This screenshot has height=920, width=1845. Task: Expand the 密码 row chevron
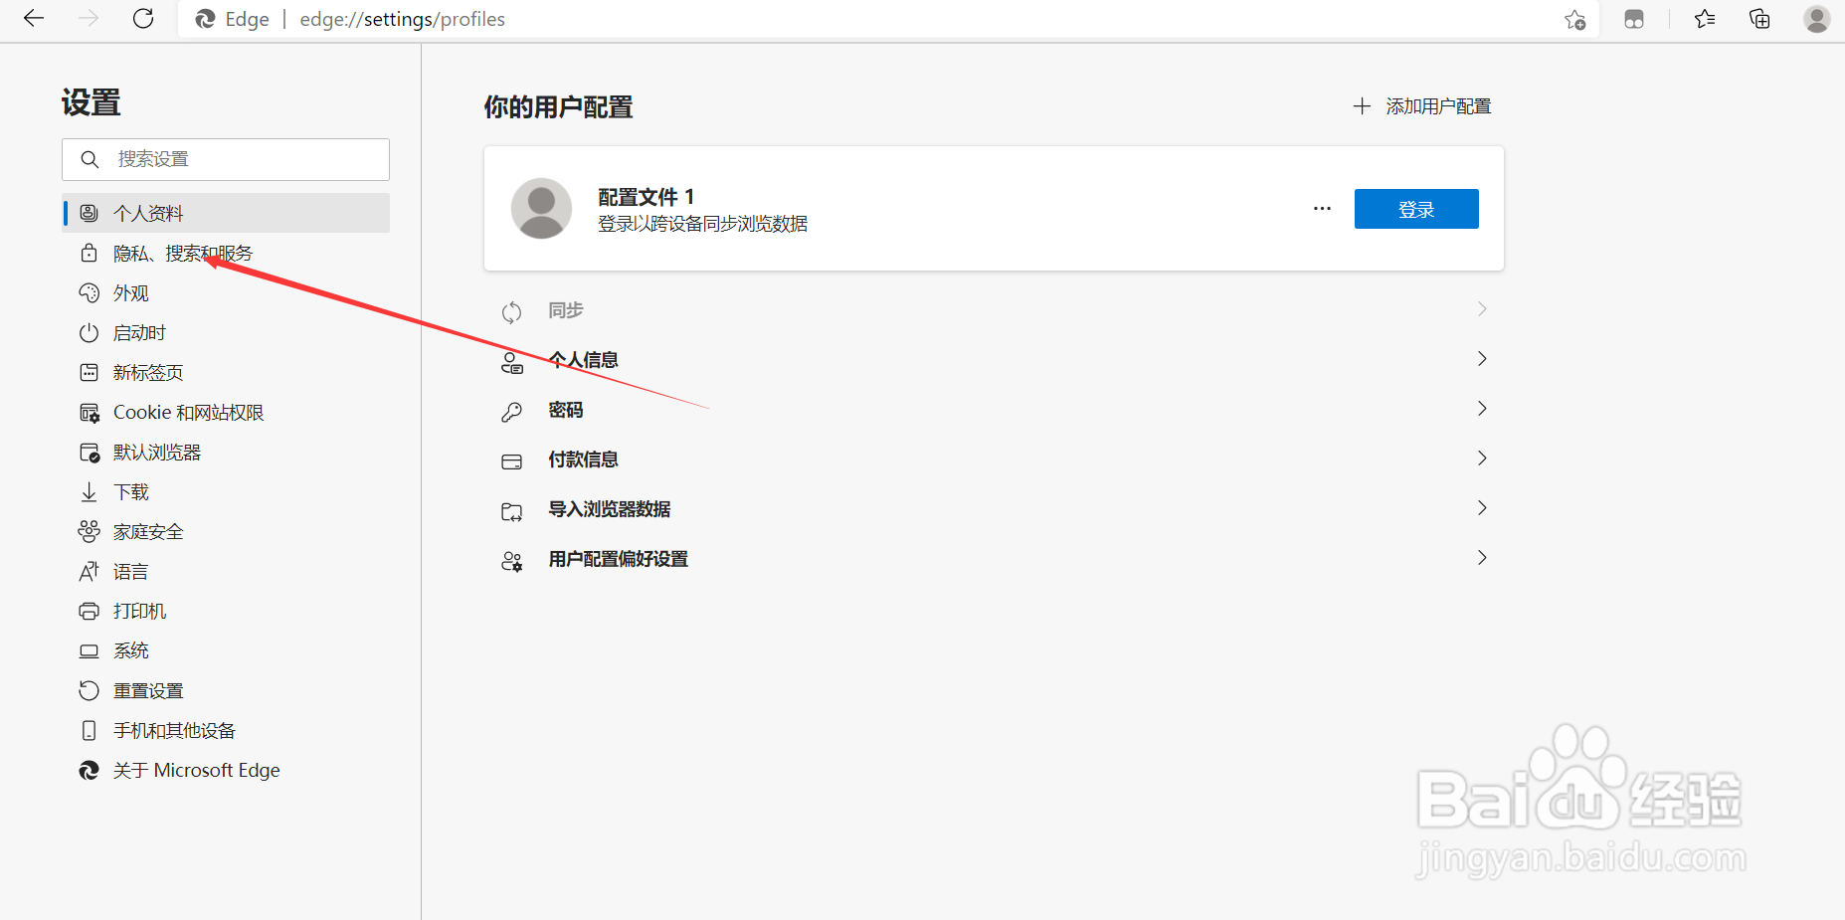point(1482,409)
